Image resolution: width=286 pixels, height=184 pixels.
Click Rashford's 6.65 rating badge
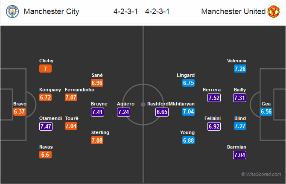[x=162, y=112]
